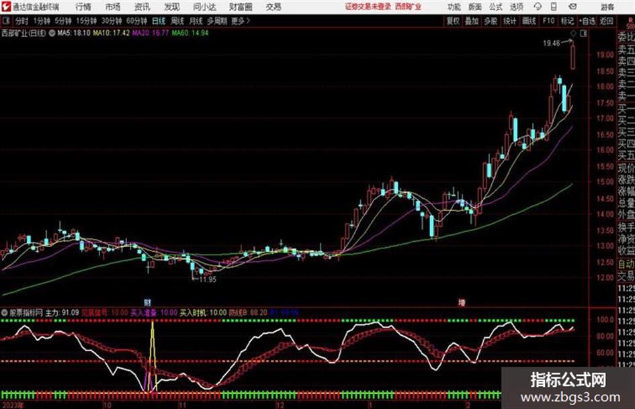Screen dimensions: 635x409
Task: Open F10 company info
Action: (x=548, y=21)
